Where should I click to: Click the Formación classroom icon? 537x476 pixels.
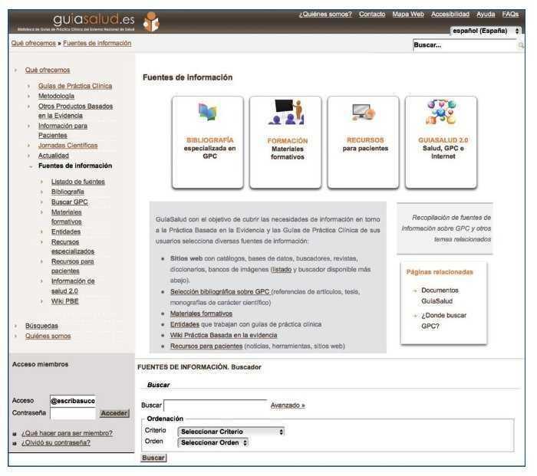click(286, 113)
